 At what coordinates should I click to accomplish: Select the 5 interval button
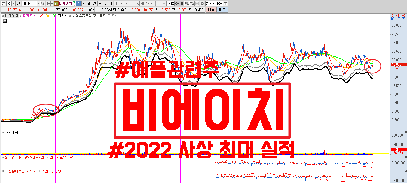pos(126,4)
